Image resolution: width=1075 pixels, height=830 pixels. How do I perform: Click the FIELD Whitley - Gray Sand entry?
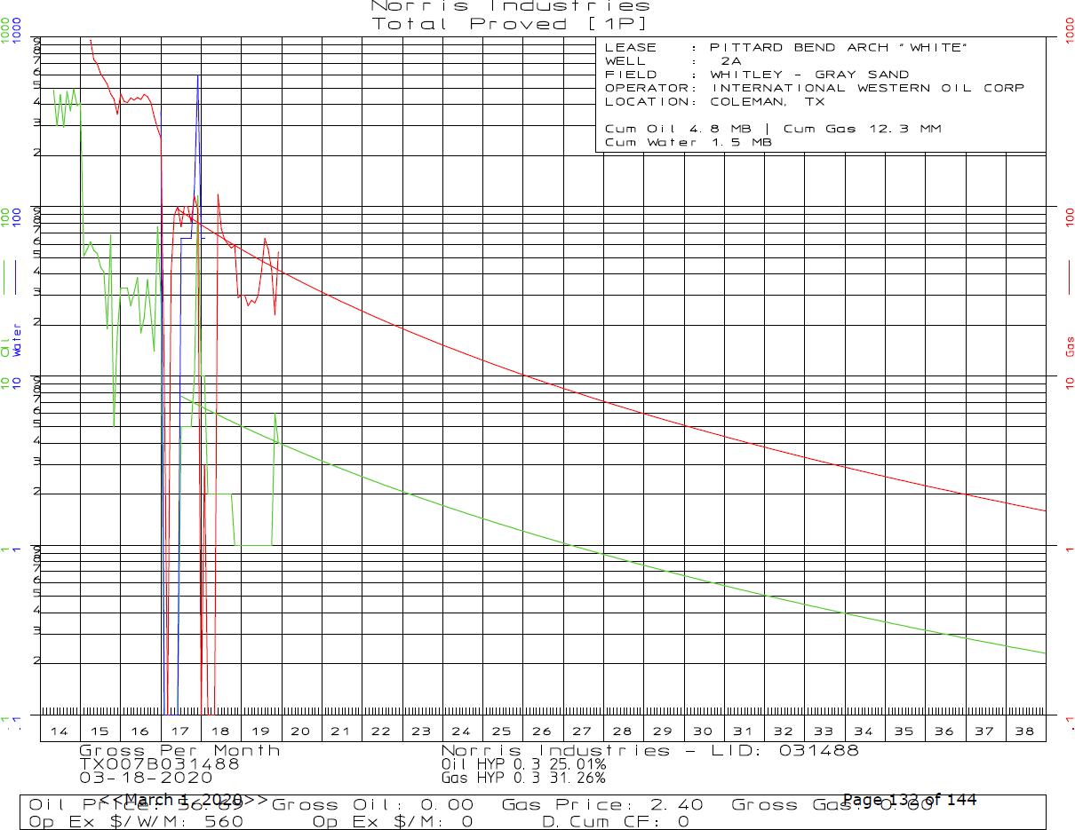point(808,75)
